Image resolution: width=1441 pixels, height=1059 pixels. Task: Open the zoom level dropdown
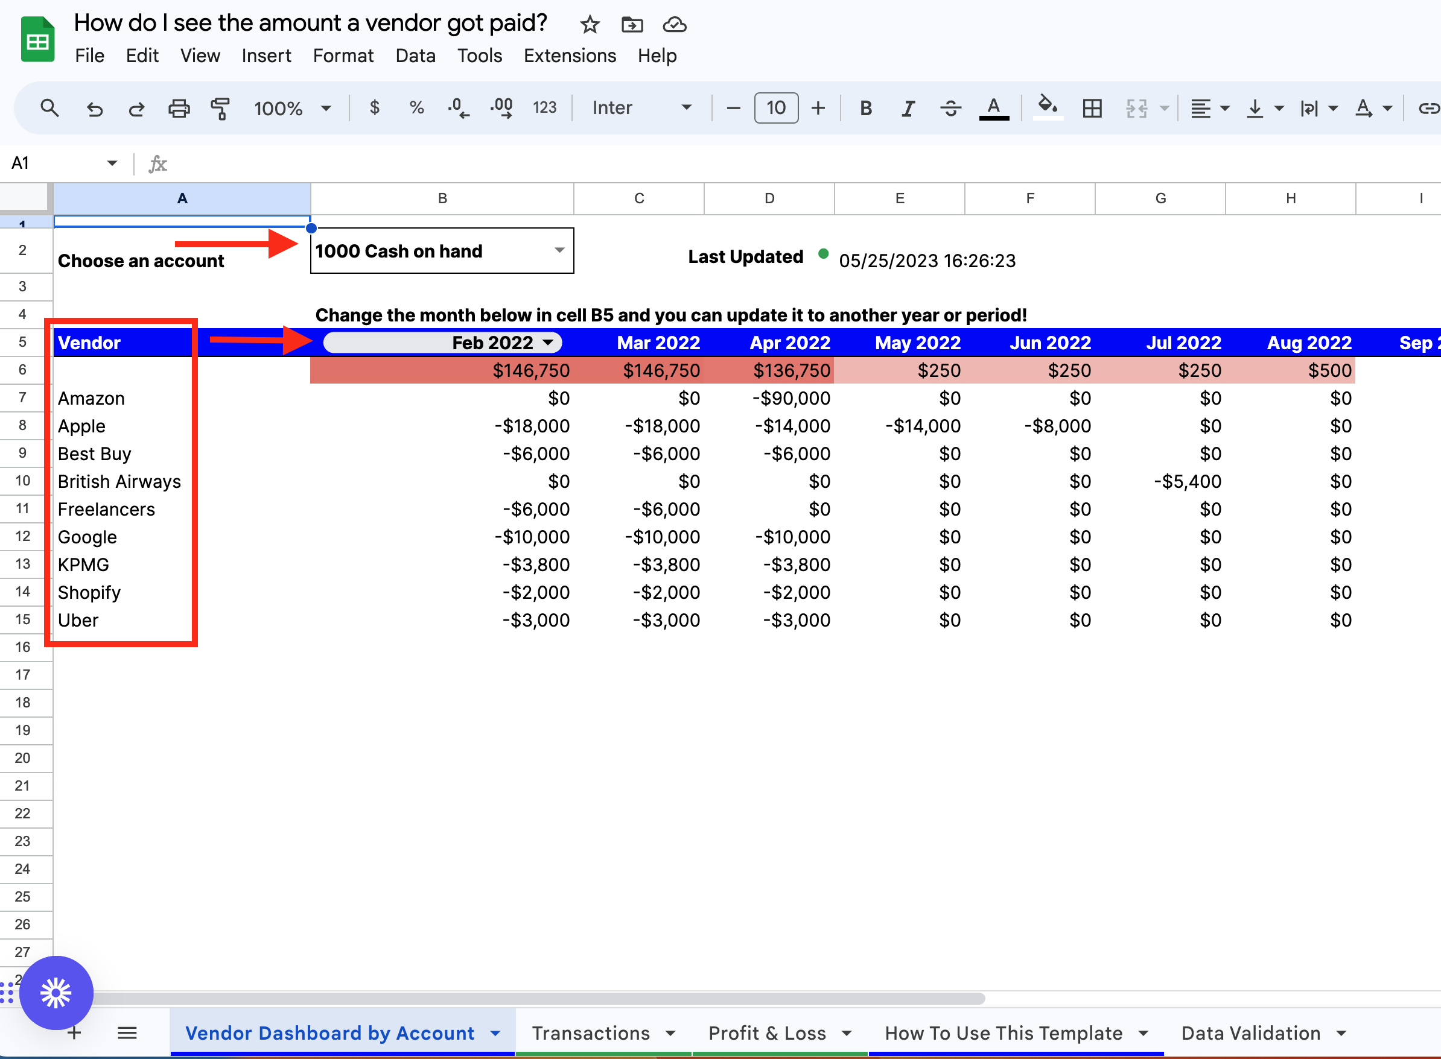293,109
